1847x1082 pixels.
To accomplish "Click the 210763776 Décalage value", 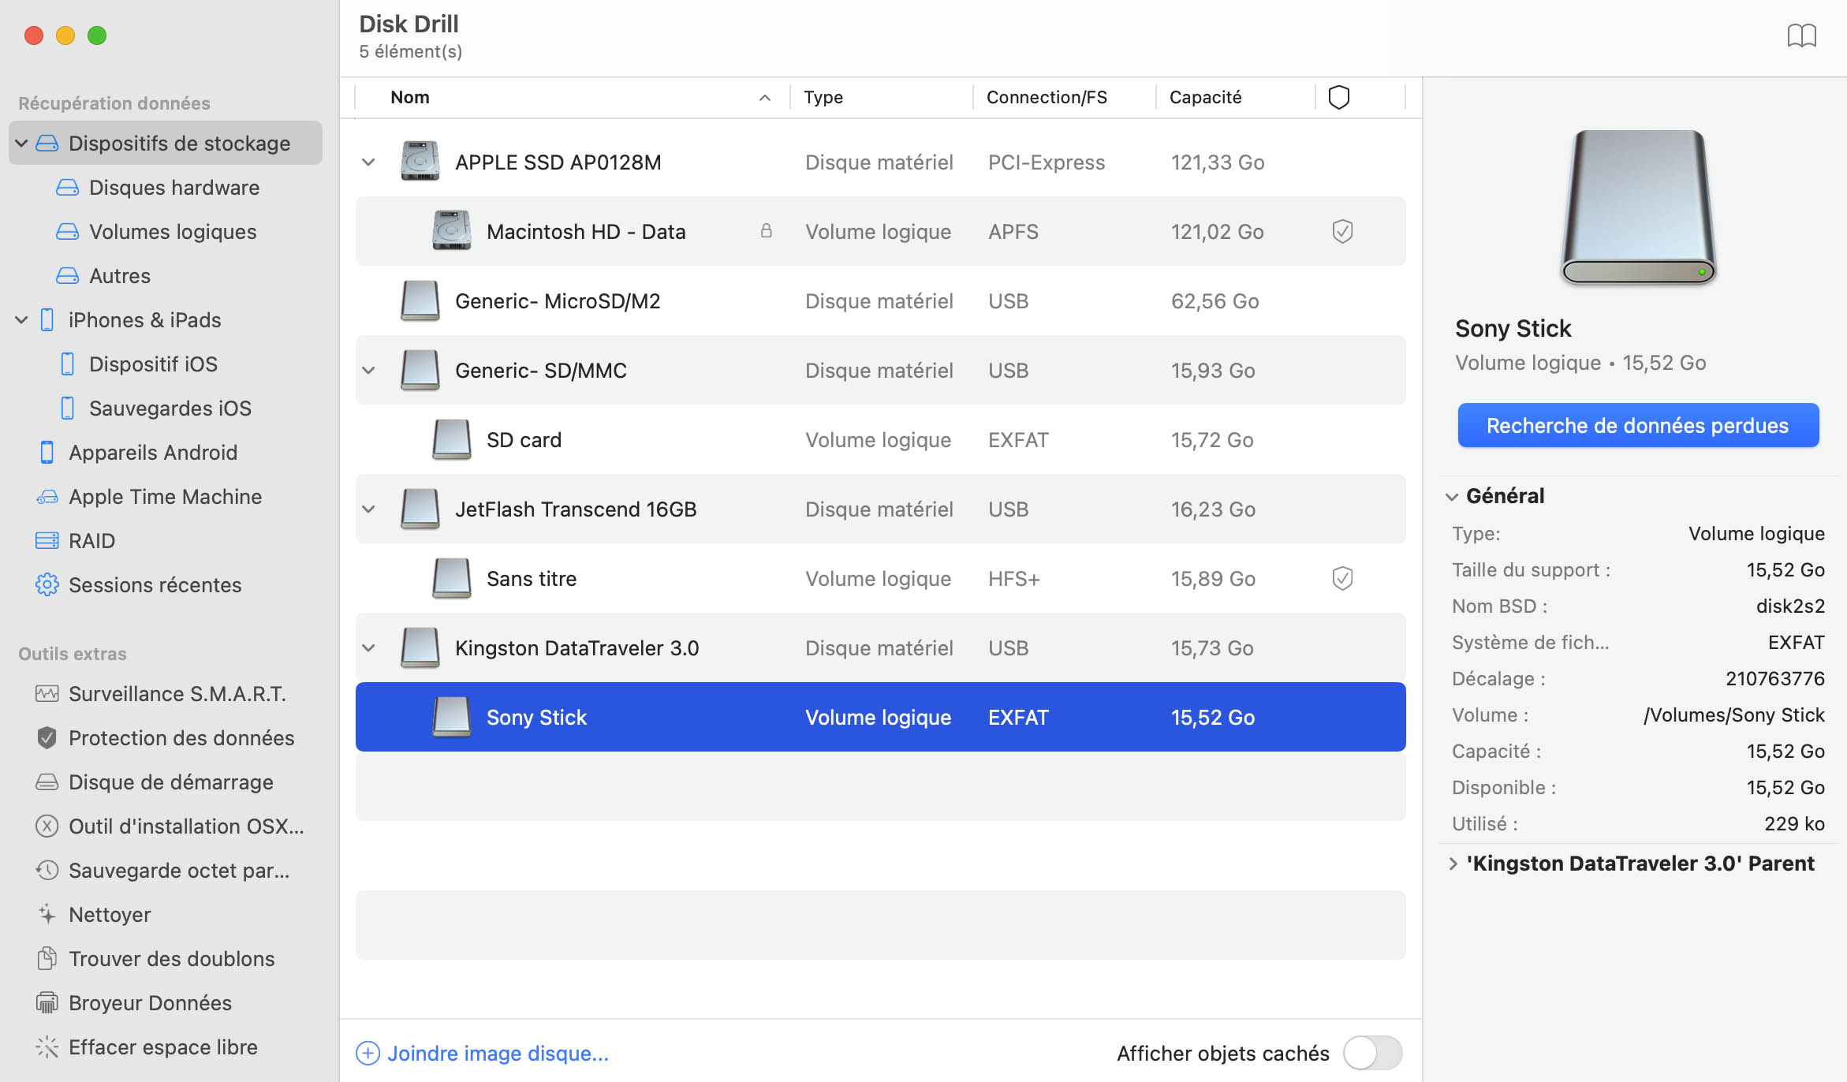I will [x=1775, y=678].
